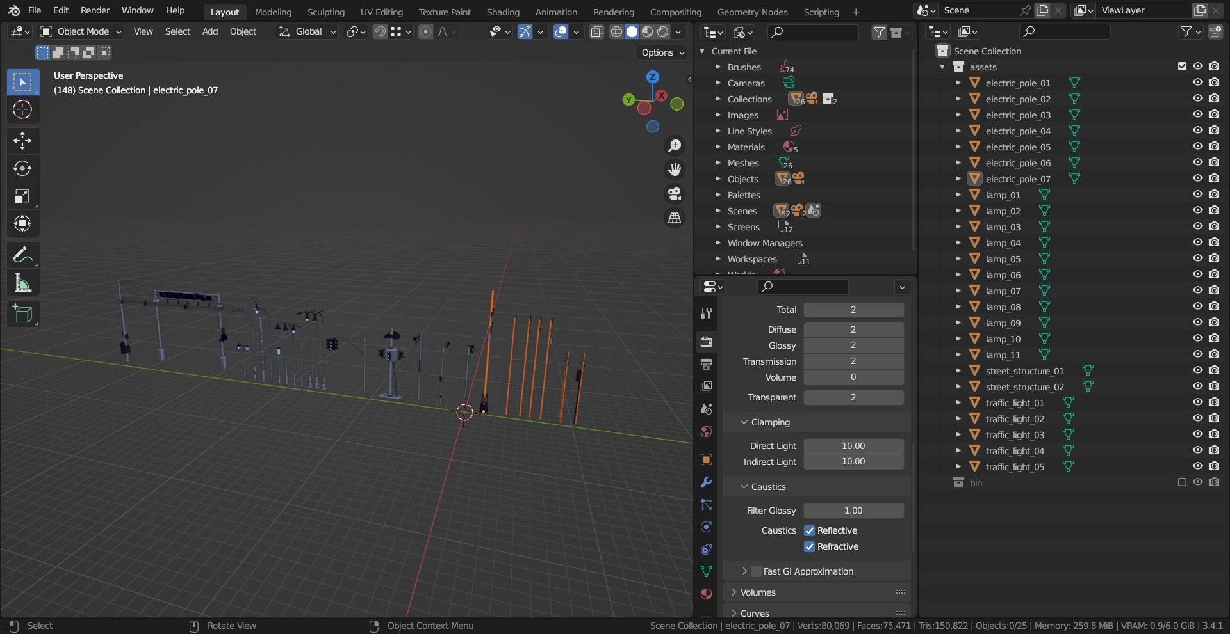
Task: Click the pan view hand icon
Action: pyautogui.click(x=675, y=170)
